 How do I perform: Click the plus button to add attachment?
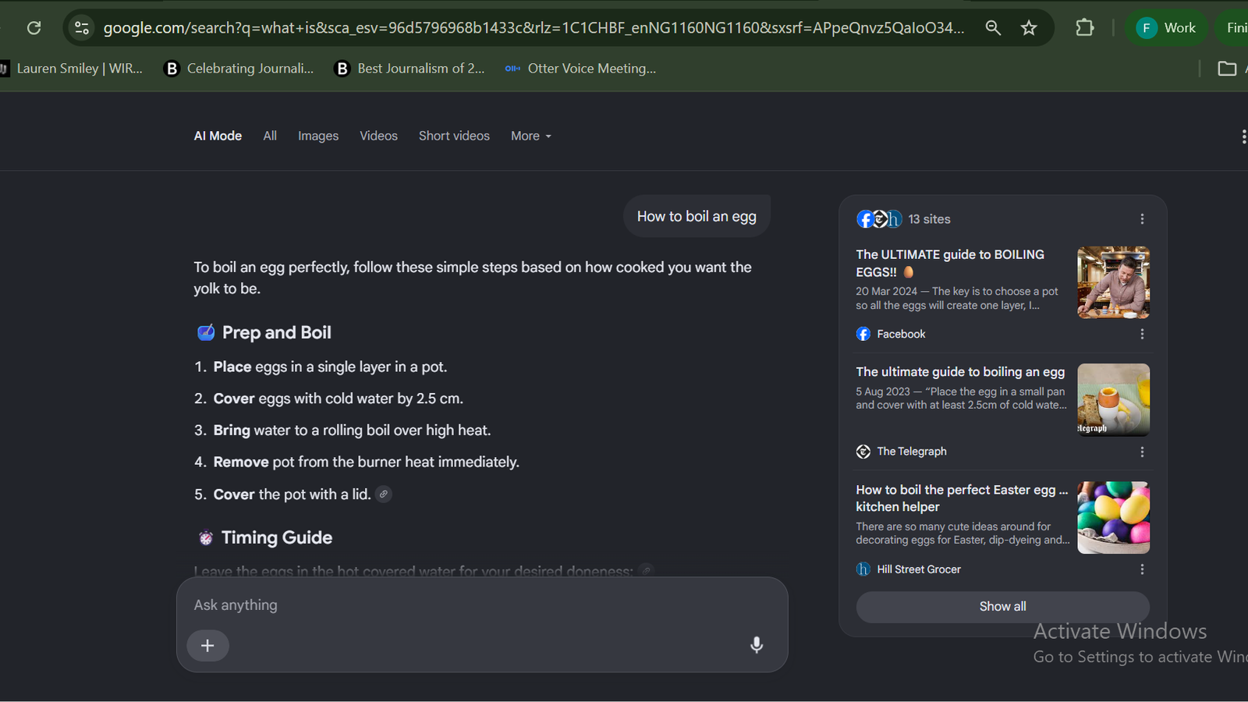[x=207, y=646]
